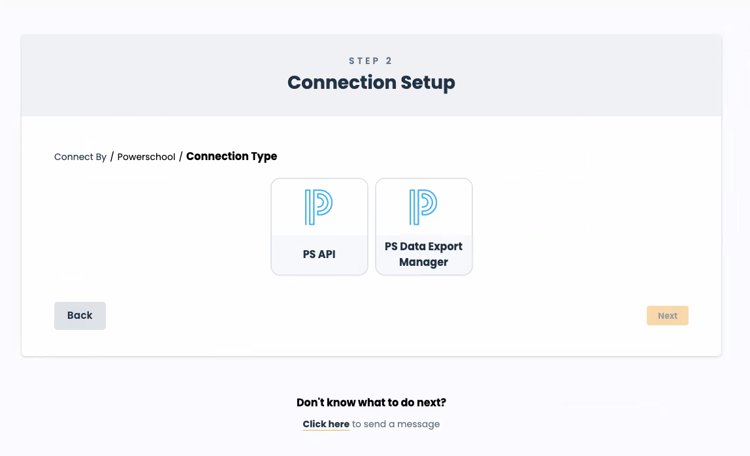Click the Connection Type breadcrumb text
This screenshot has height=456, width=750.
tap(231, 157)
